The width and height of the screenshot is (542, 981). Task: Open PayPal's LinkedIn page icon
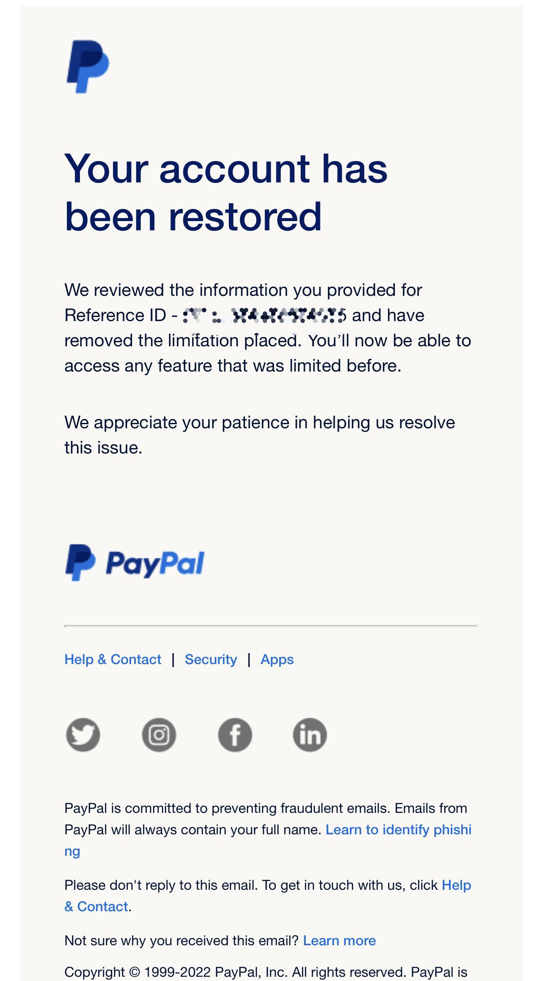point(310,734)
